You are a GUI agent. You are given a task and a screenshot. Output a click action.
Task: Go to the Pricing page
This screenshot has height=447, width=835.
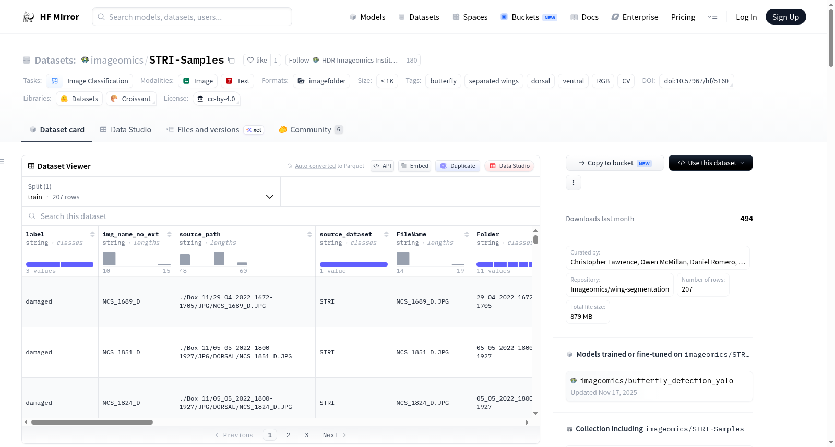point(683,17)
